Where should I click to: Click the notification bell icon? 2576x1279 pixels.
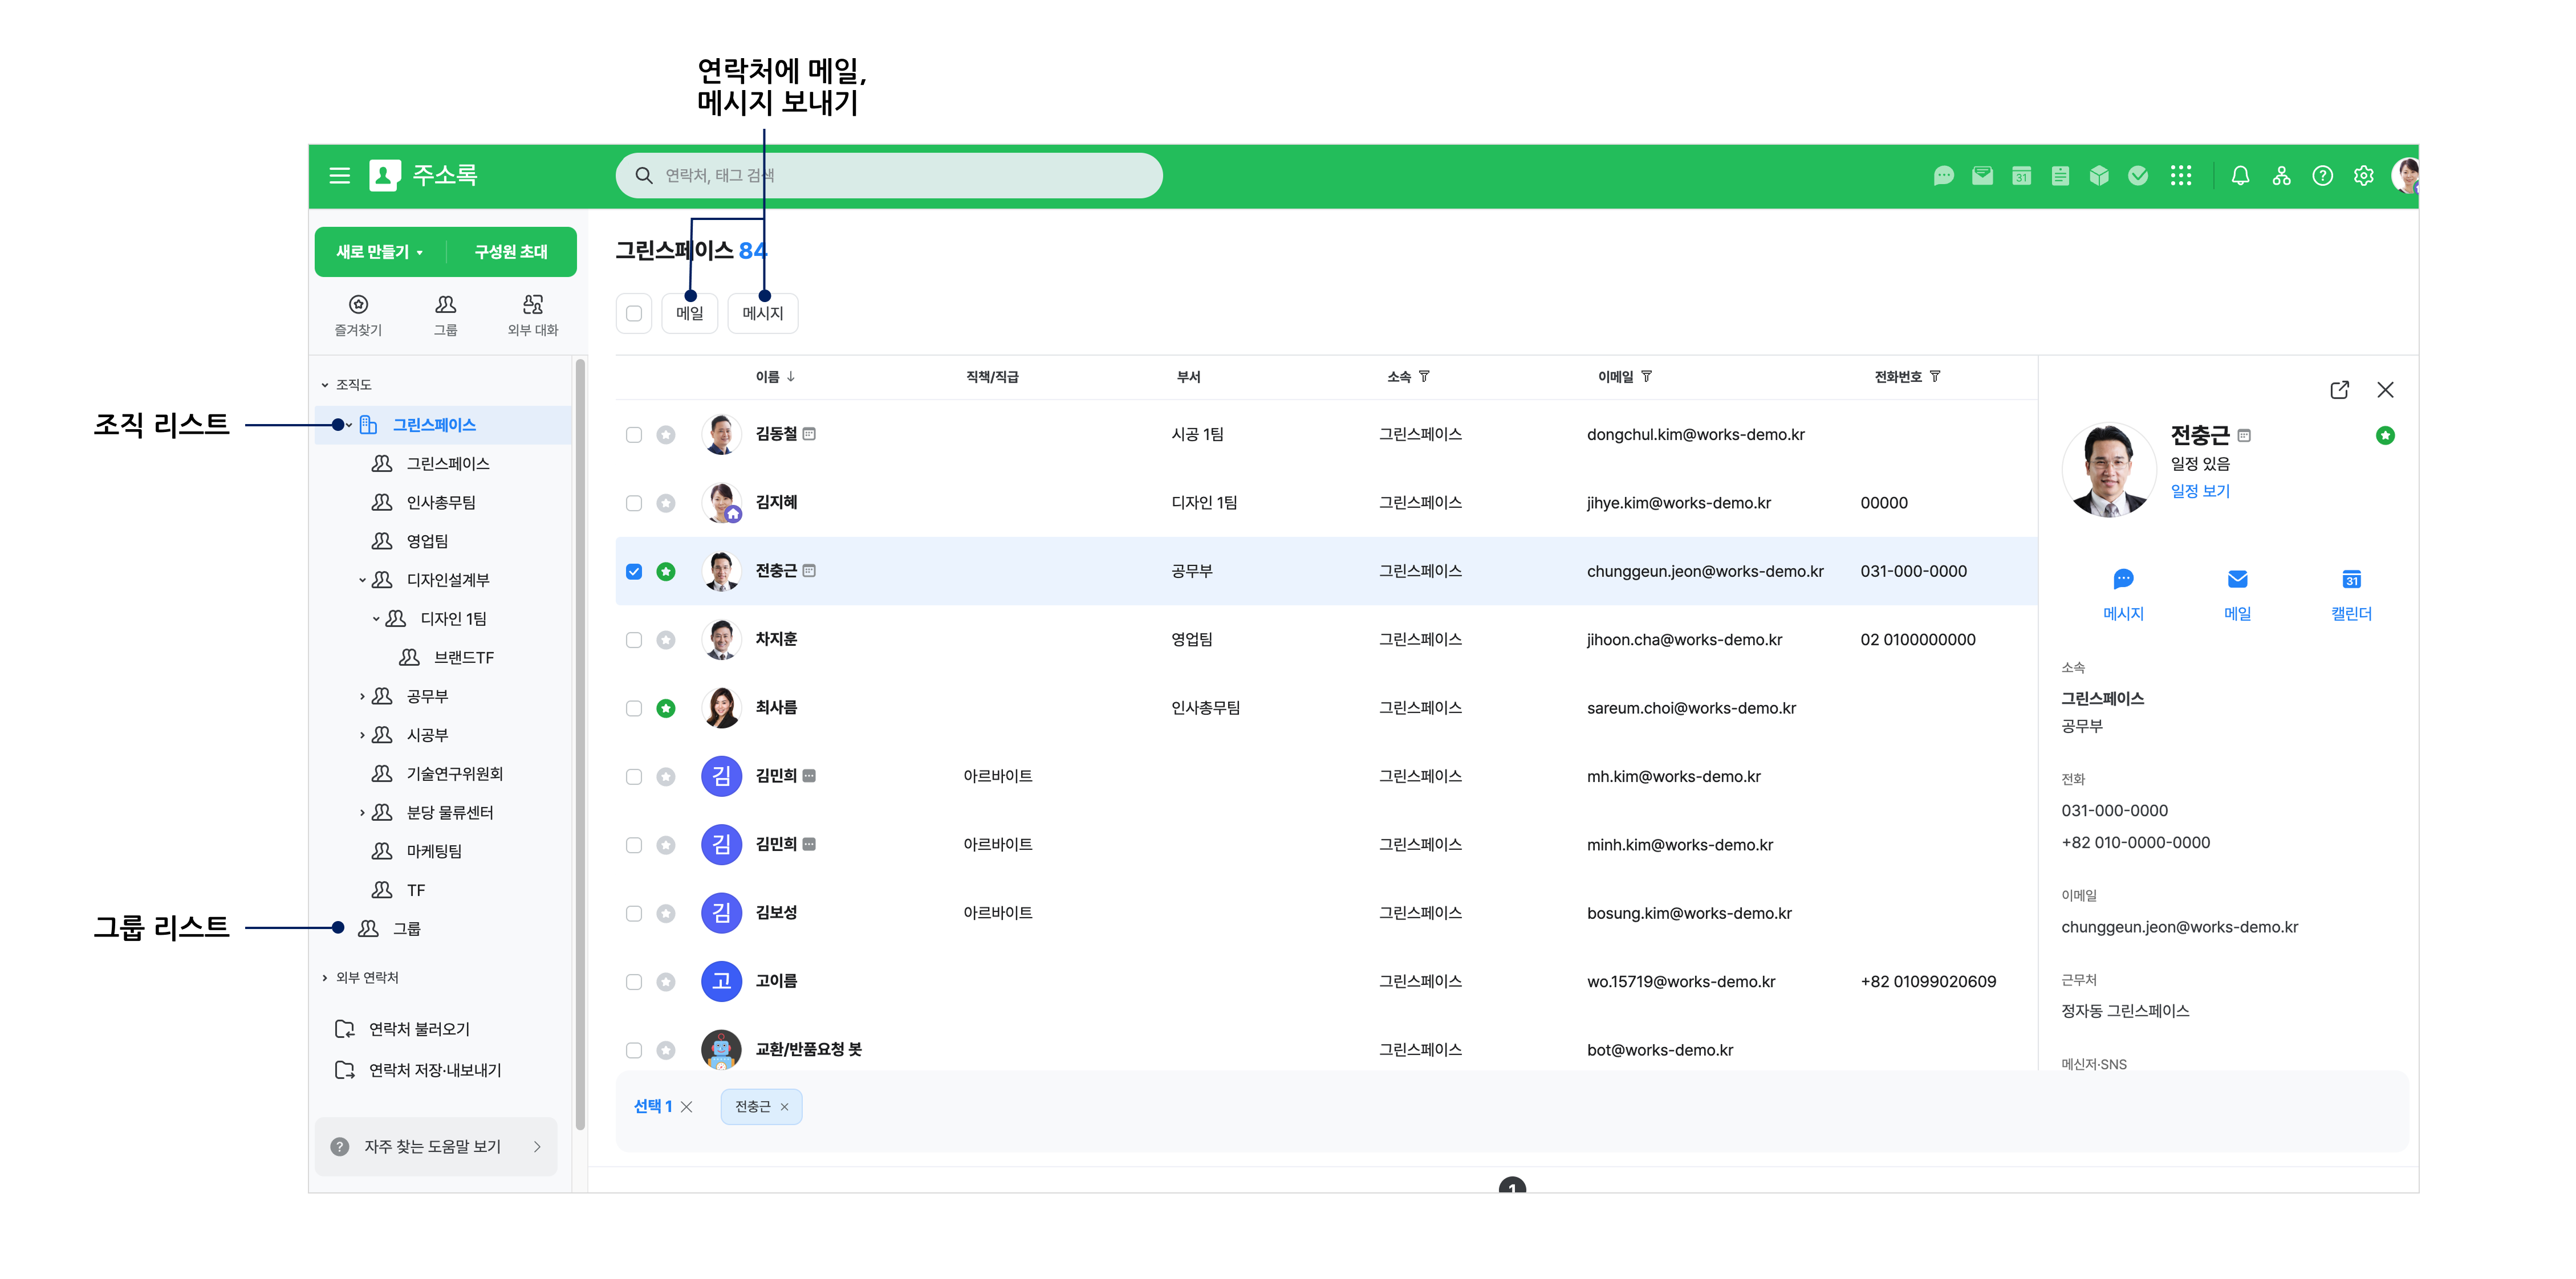(x=2240, y=176)
